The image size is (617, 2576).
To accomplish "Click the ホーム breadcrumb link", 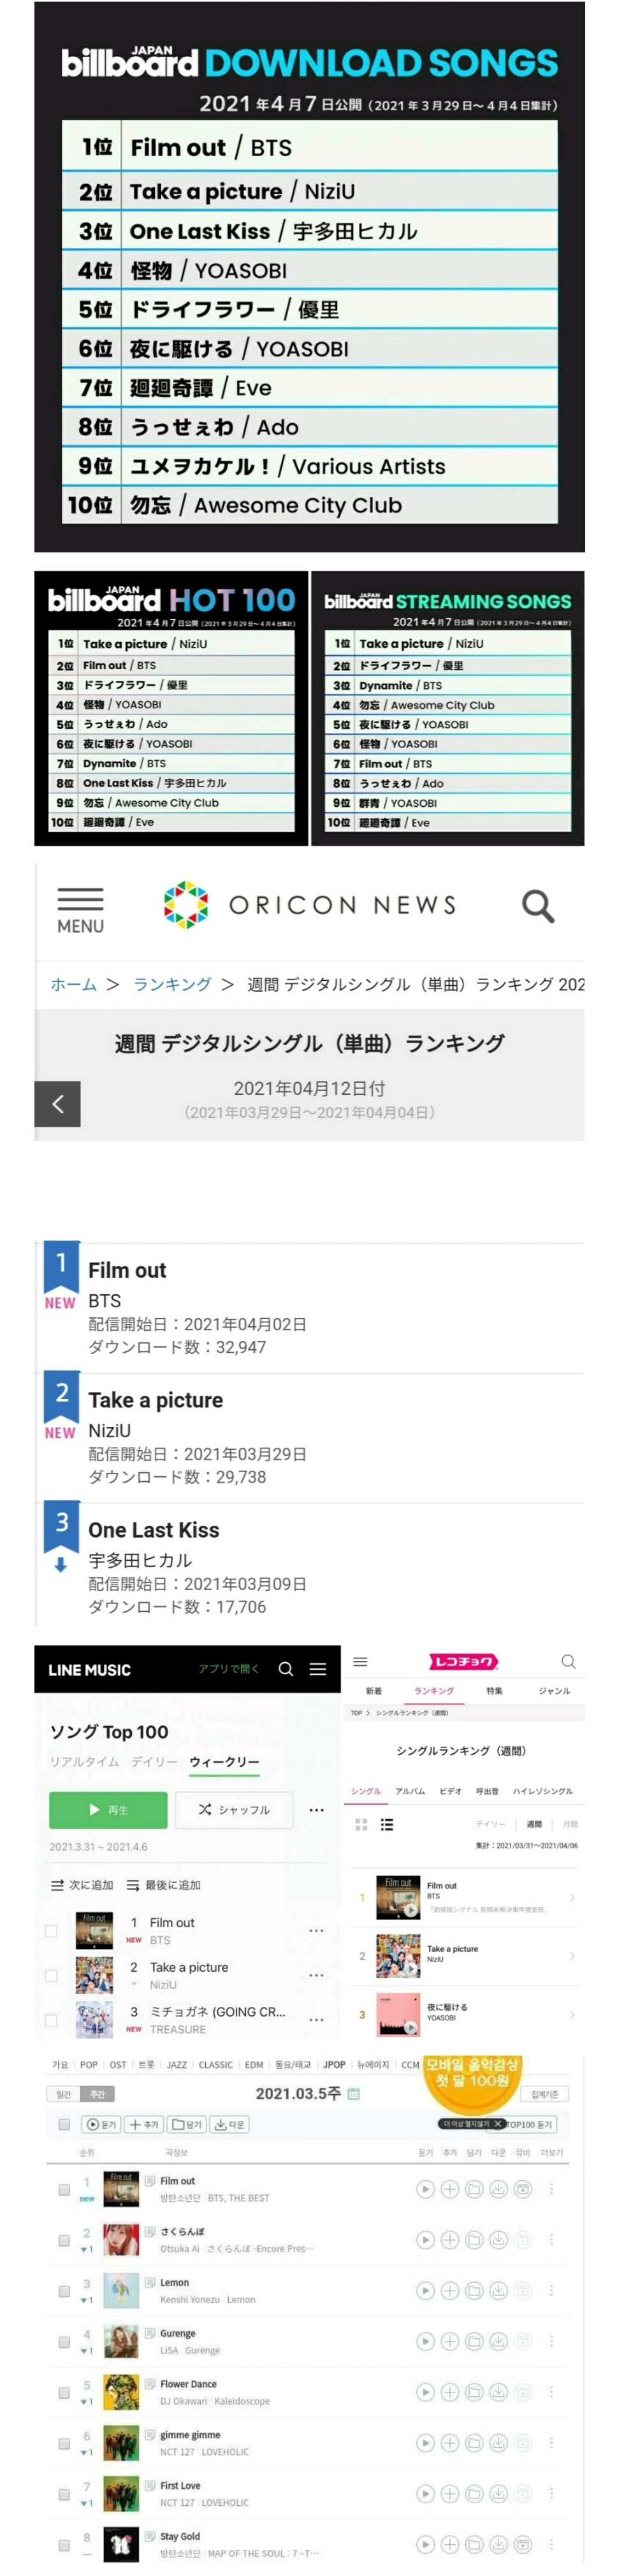I will click(x=74, y=984).
